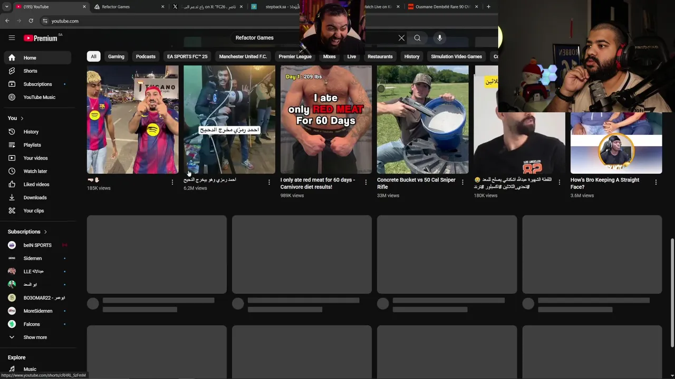
Task: Click the address bar youtube.com
Action: [x=65, y=21]
